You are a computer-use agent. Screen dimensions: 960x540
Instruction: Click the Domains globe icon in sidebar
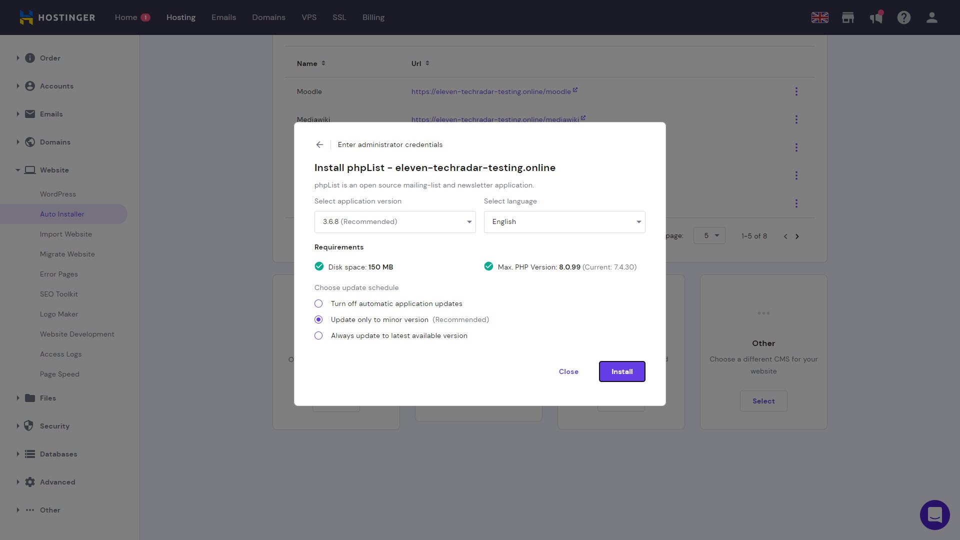click(30, 142)
